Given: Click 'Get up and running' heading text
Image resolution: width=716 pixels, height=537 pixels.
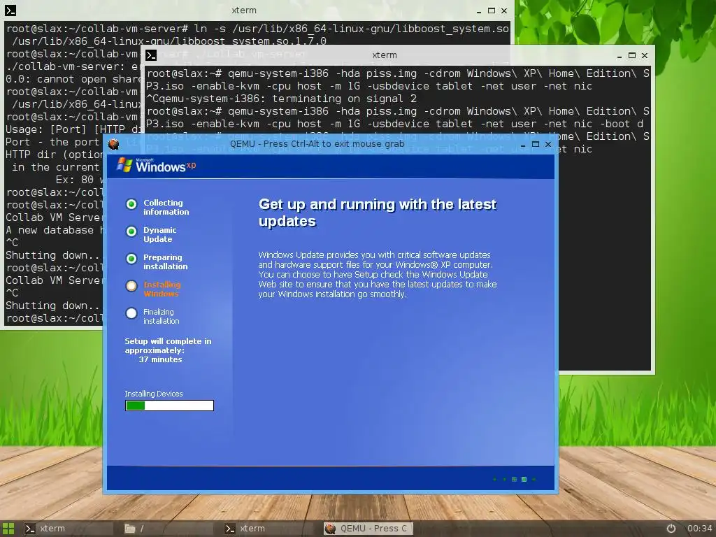Looking at the screenshot, I should click(377, 213).
